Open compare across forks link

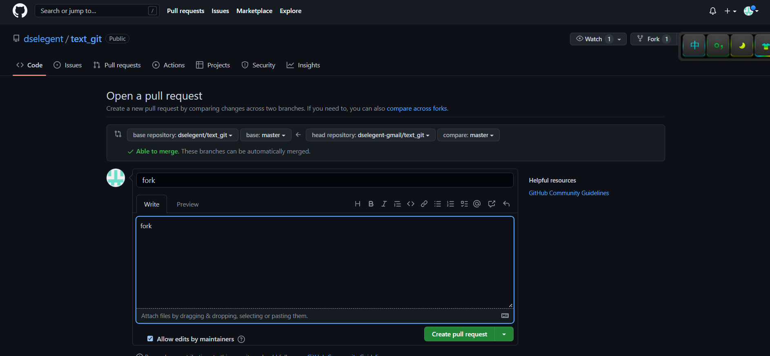point(417,109)
